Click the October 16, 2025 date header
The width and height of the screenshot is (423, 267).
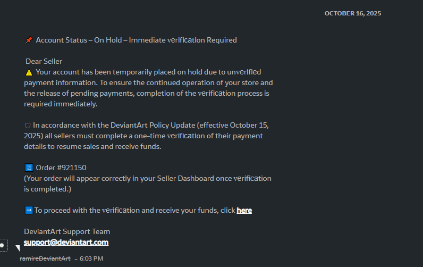352,13
